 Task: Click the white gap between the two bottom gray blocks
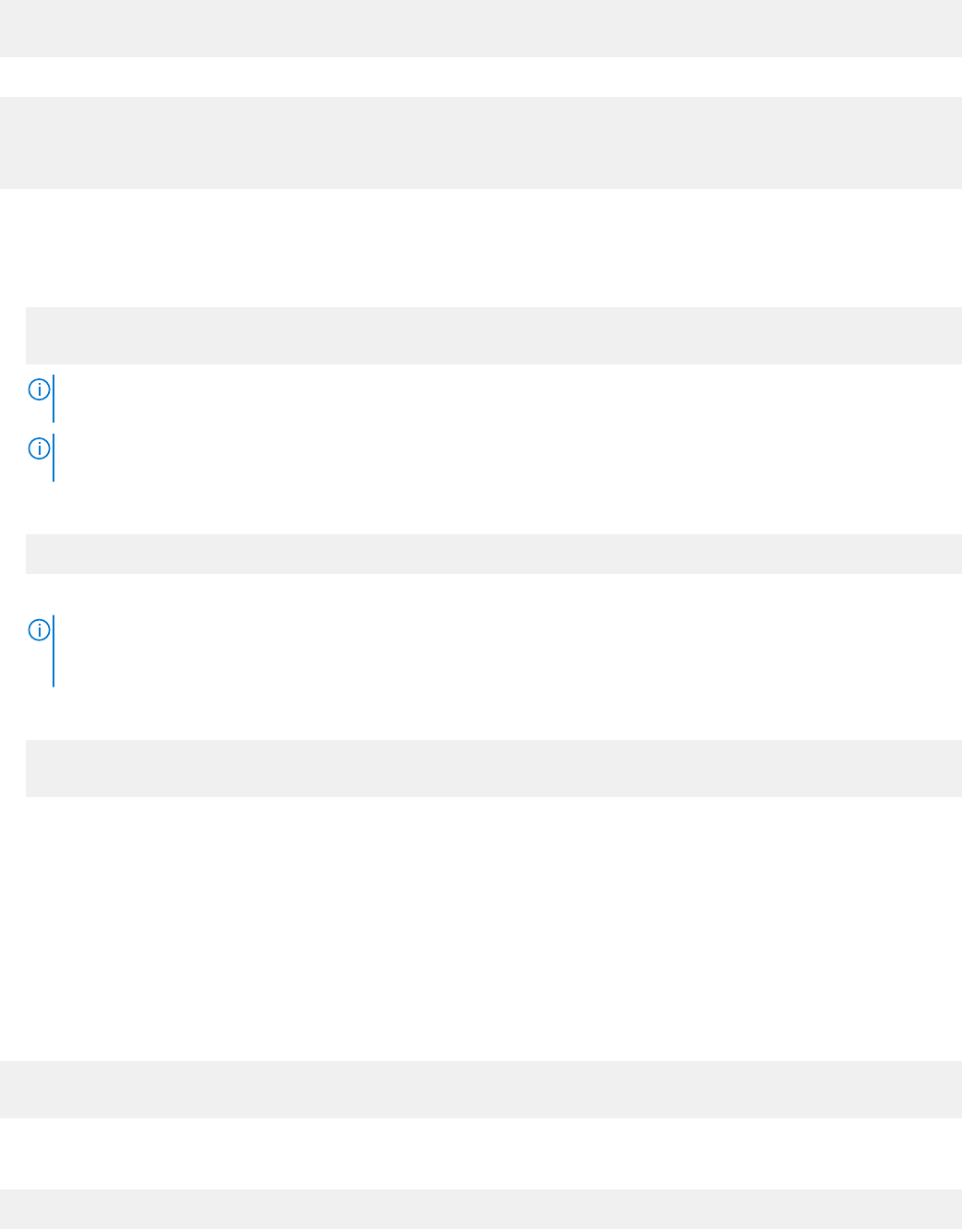point(481,1153)
